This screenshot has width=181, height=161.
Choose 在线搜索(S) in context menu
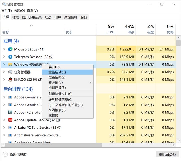(x=67, y=110)
